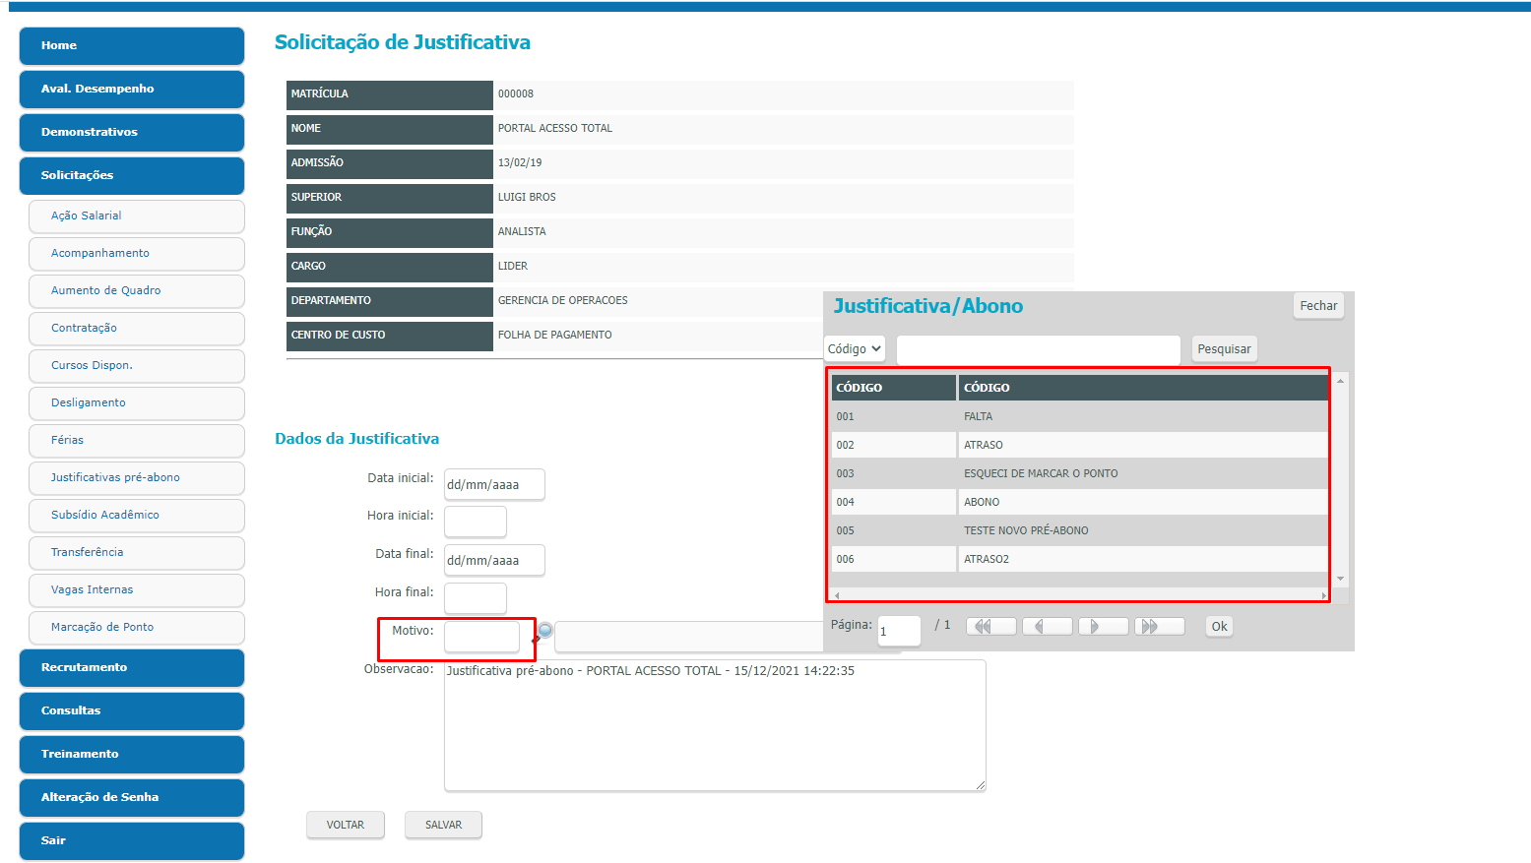
Task: Open Subsídio Acadêmico submenu
Action: (x=137, y=515)
